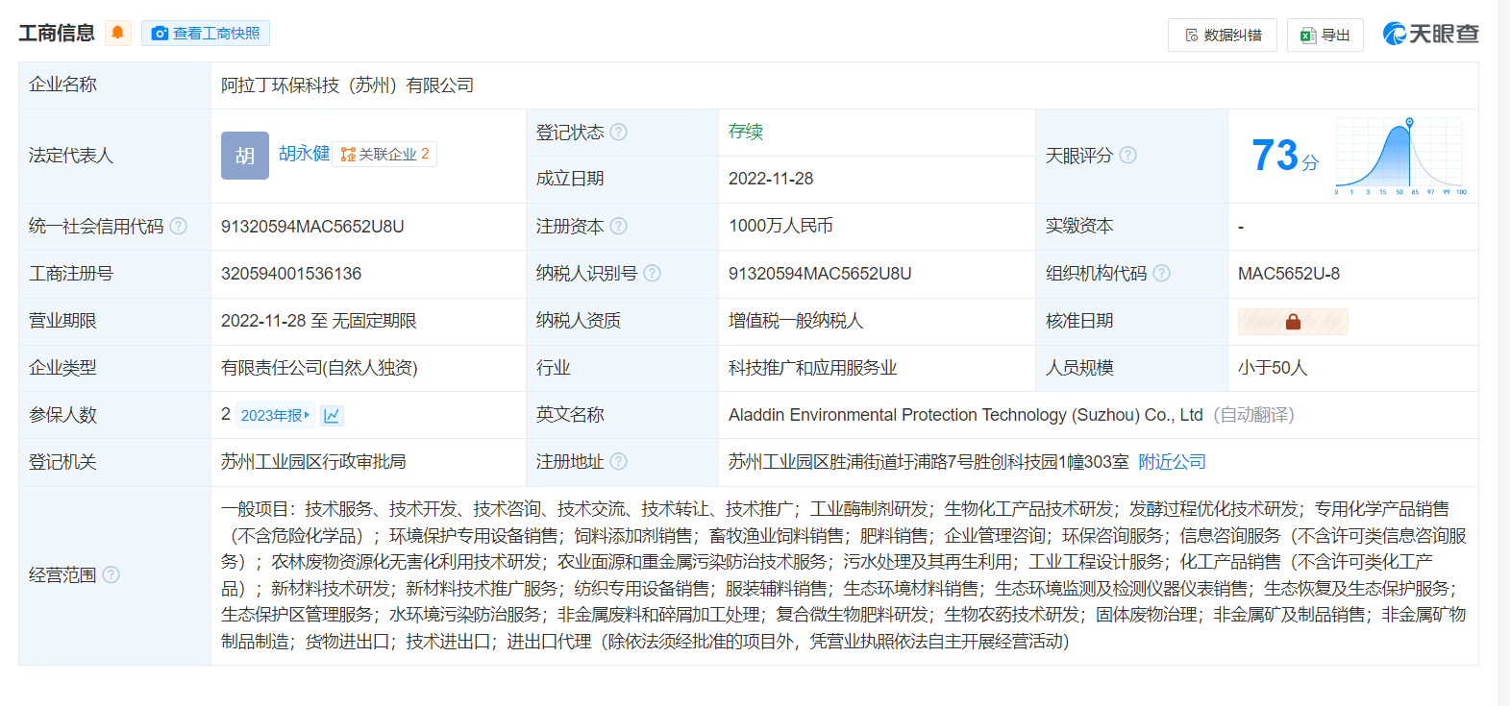The height and width of the screenshot is (706, 1510).
Task: Select company name 阿拉丁环保科技（苏州）有限公司
Action: click(x=347, y=85)
